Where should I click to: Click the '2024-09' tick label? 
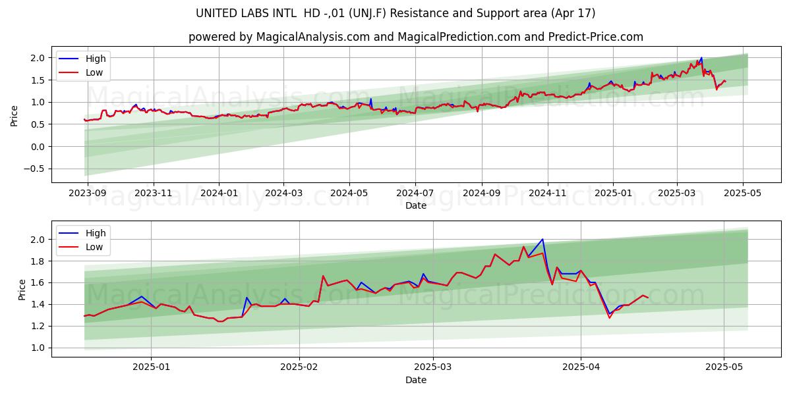(x=481, y=193)
